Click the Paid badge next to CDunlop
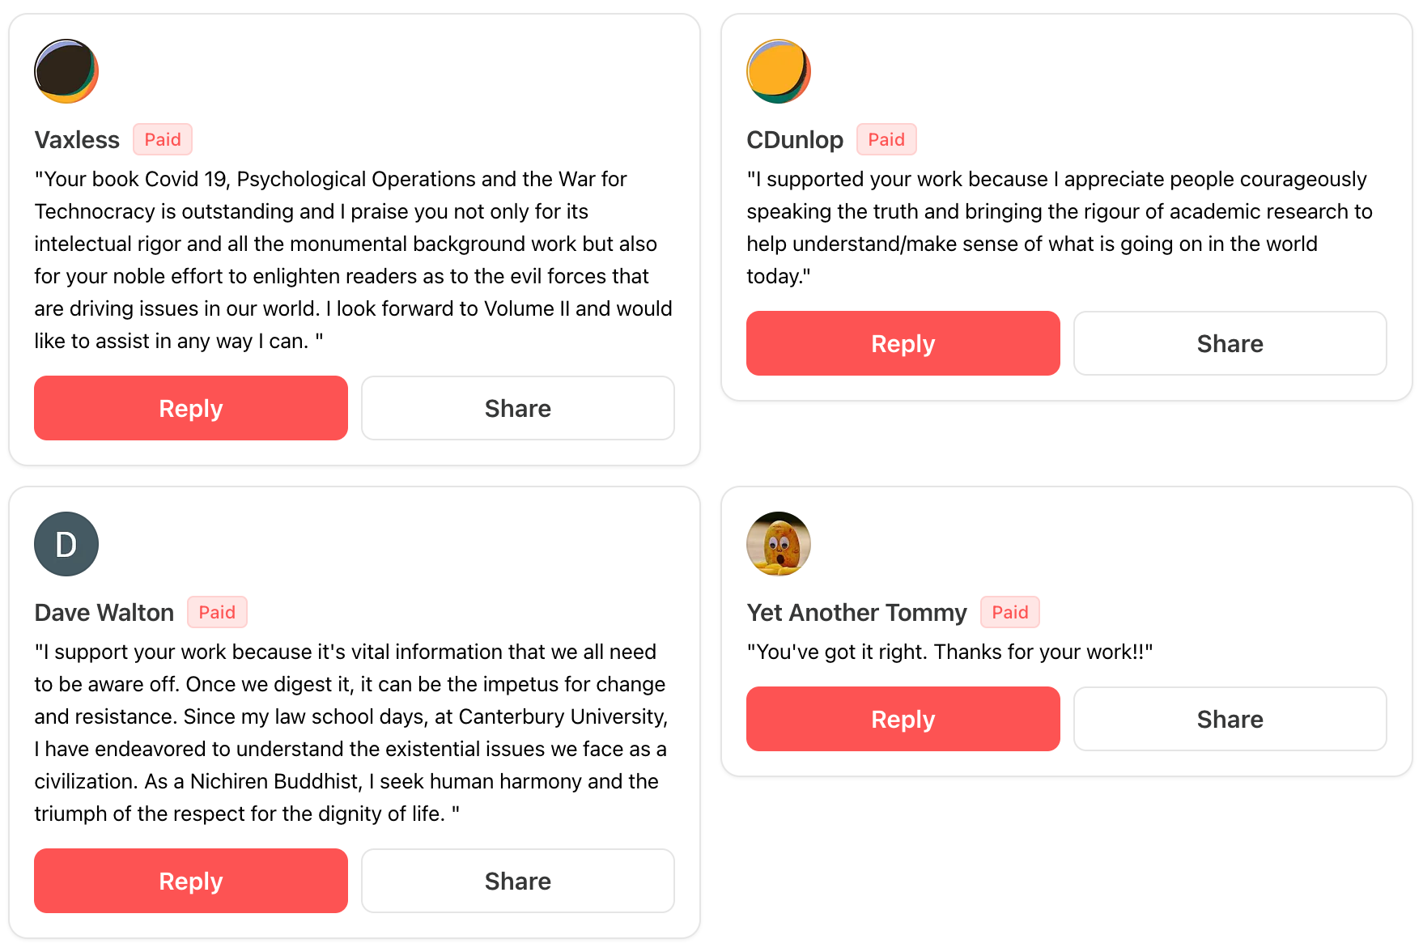Viewport: 1423px width, 952px height. 886,139
